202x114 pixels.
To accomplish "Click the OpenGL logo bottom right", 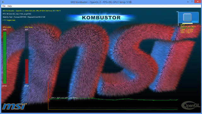I will pyautogui.click(x=191, y=105).
